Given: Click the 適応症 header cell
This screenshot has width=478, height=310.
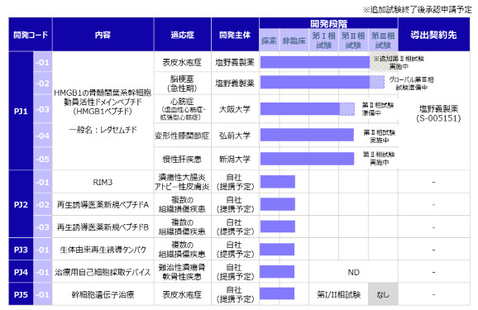Looking at the screenshot, I should click(x=183, y=35).
